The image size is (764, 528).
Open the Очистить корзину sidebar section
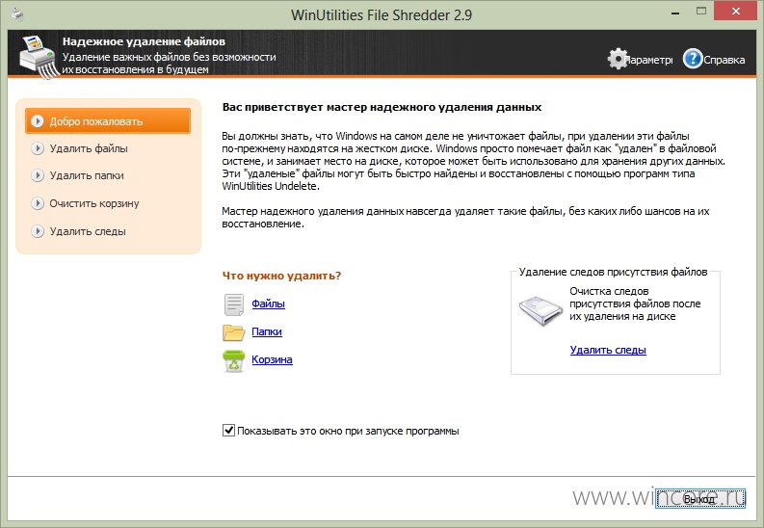[94, 203]
